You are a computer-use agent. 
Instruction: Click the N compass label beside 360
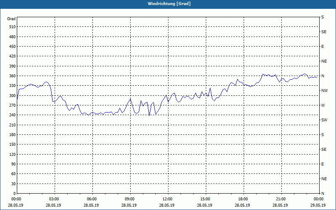(x=323, y=76)
